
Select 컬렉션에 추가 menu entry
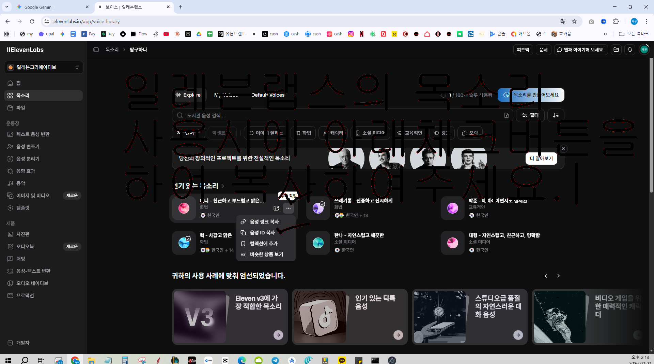pyautogui.click(x=266, y=244)
